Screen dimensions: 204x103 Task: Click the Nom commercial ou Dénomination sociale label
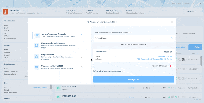click(111, 33)
